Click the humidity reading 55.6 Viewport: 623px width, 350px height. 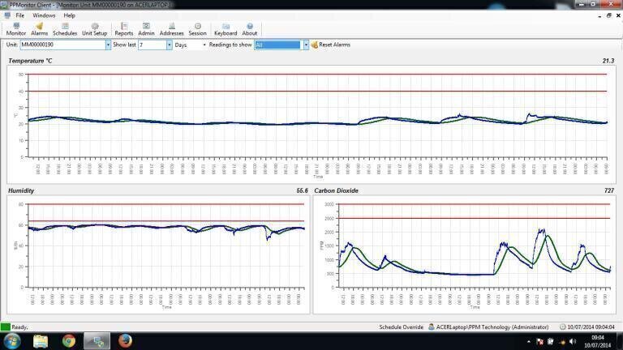click(x=302, y=190)
